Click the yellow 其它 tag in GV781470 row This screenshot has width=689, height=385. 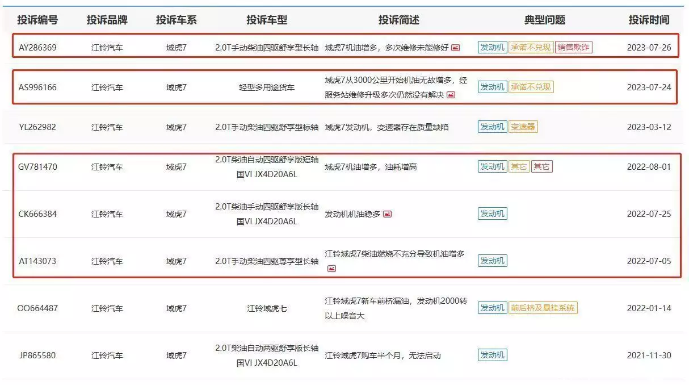pyautogui.click(x=519, y=166)
